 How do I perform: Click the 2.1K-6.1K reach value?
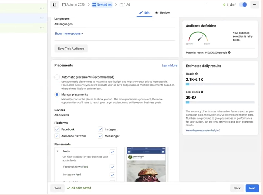coord(194,79)
